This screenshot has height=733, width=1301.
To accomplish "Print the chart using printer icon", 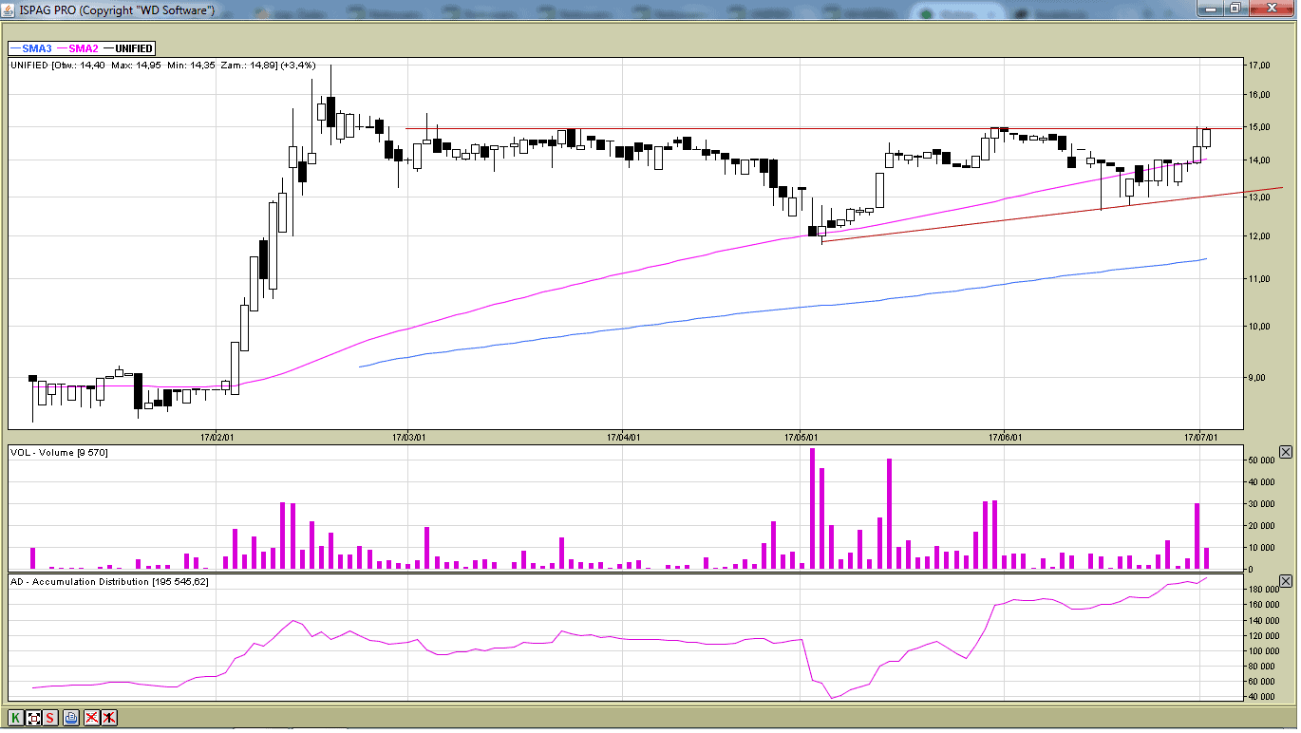I will point(71,718).
